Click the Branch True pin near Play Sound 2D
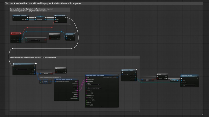The height and width of the screenshot is (117, 209). coord(59,36)
